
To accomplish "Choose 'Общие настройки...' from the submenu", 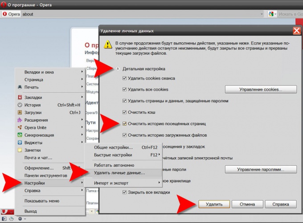I will (x=113, y=147).
